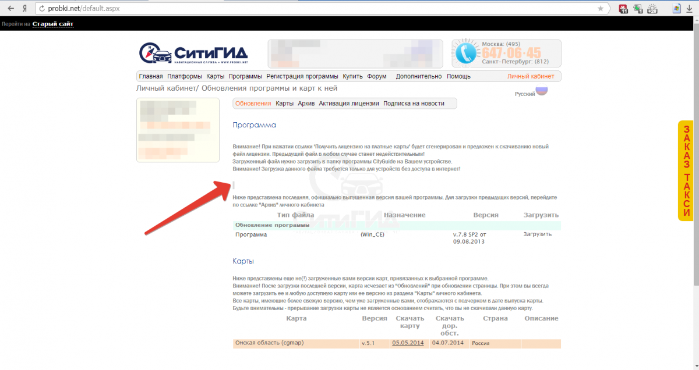The height and width of the screenshot is (370, 699).
Task: Select the Архив tab
Action: pos(306,104)
